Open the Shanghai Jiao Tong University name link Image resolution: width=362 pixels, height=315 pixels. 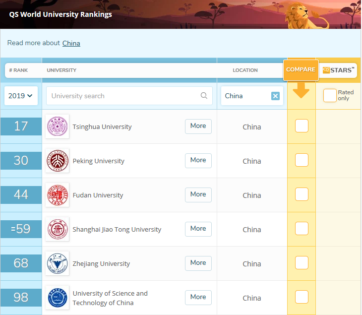[x=117, y=229]
